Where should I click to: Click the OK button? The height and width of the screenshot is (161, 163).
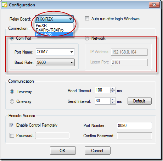[63, 151]
